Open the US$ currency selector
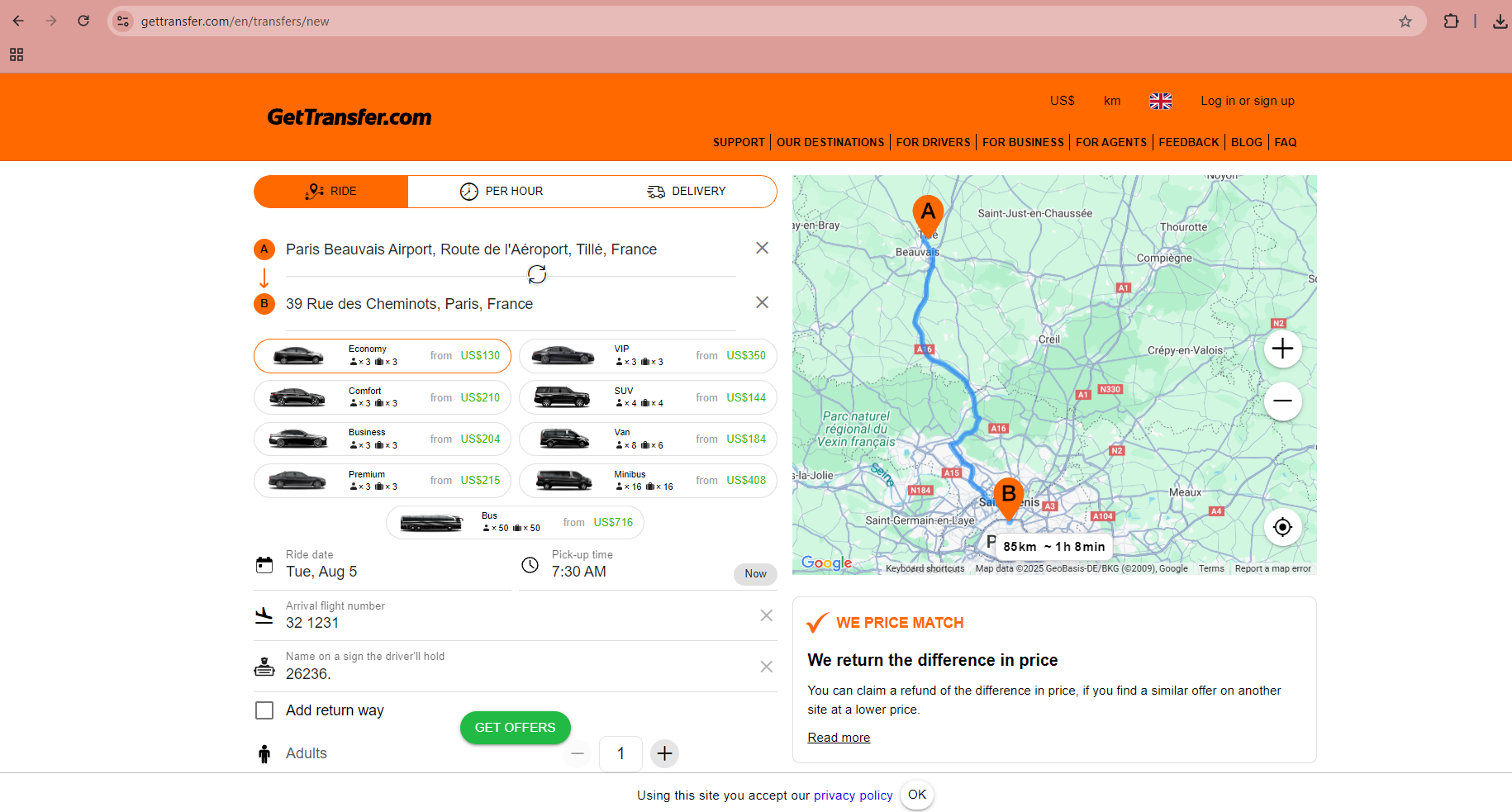 1062,101
